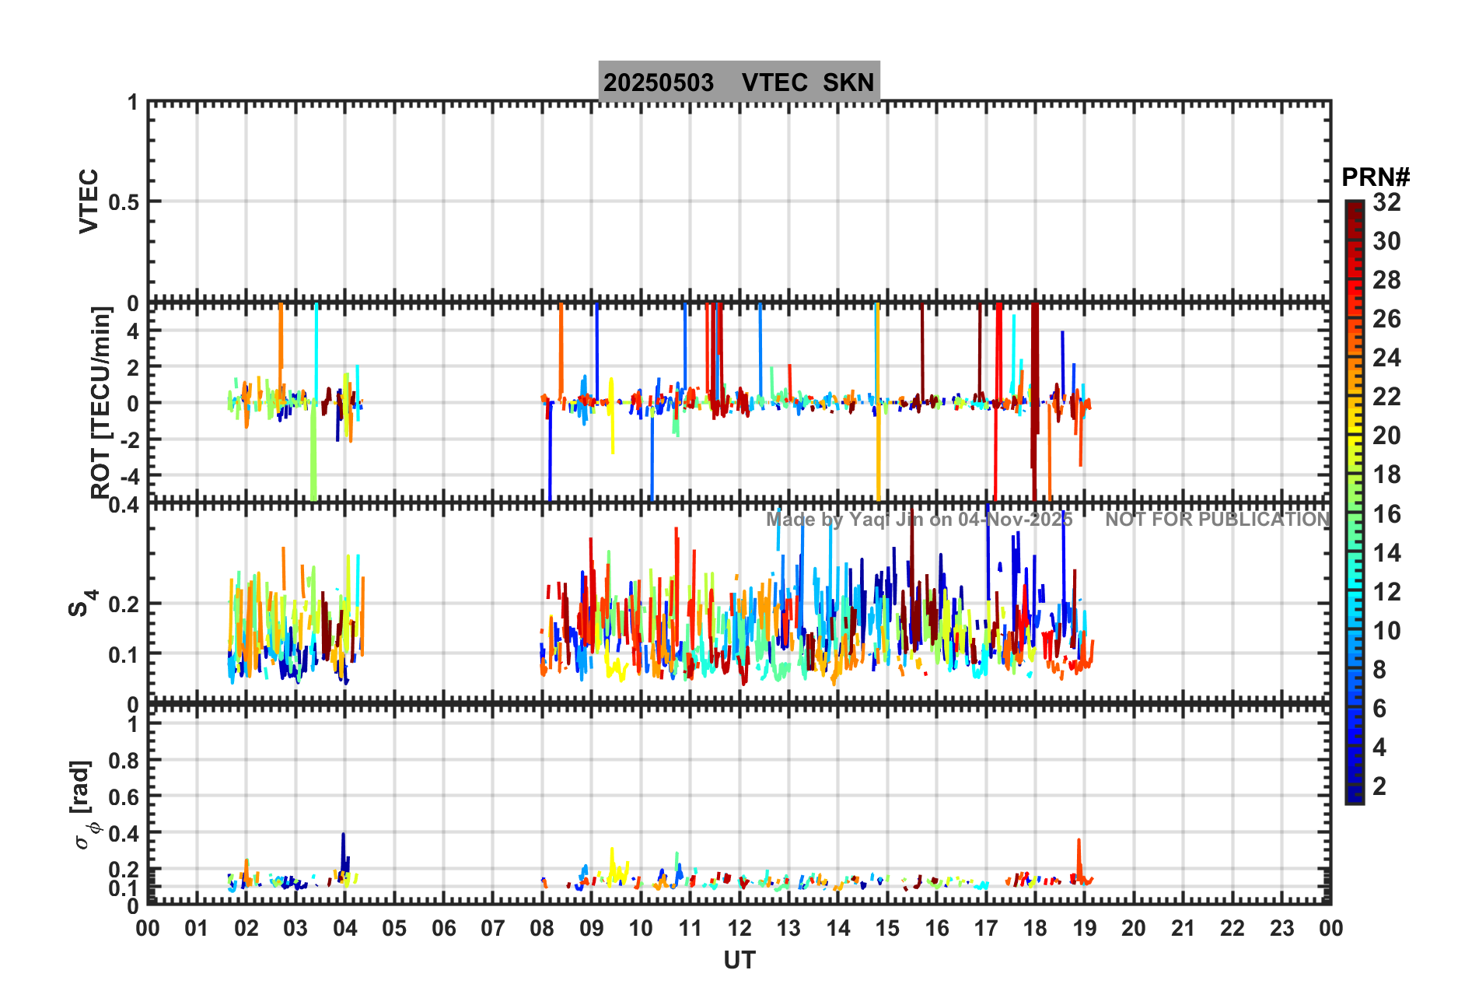Select PRN colorbar label "16"
Image resolution: width=1479 pixels, height=1005 pixels.
coord(1386,514)
